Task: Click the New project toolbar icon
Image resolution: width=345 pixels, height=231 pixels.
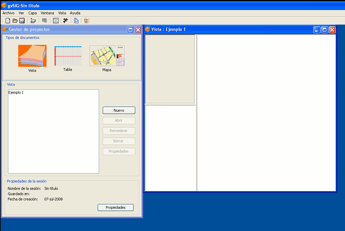Action: coord(8,21)
